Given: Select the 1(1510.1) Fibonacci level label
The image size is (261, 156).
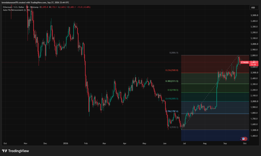Looking at the screenshot, I should point(174,127).
